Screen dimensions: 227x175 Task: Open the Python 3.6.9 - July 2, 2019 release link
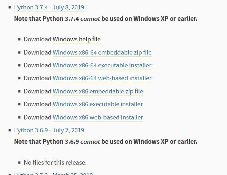coord(49,130)
